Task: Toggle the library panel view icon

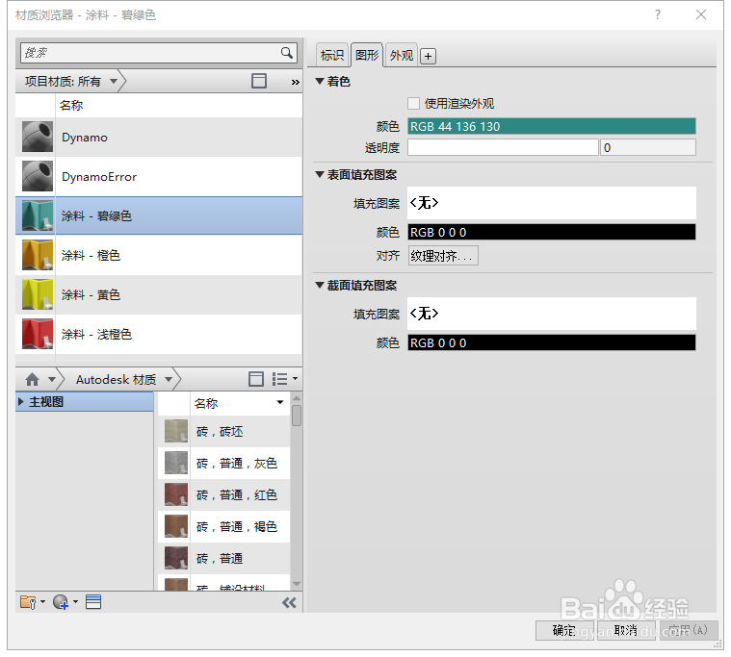Action: coord(256,379)
